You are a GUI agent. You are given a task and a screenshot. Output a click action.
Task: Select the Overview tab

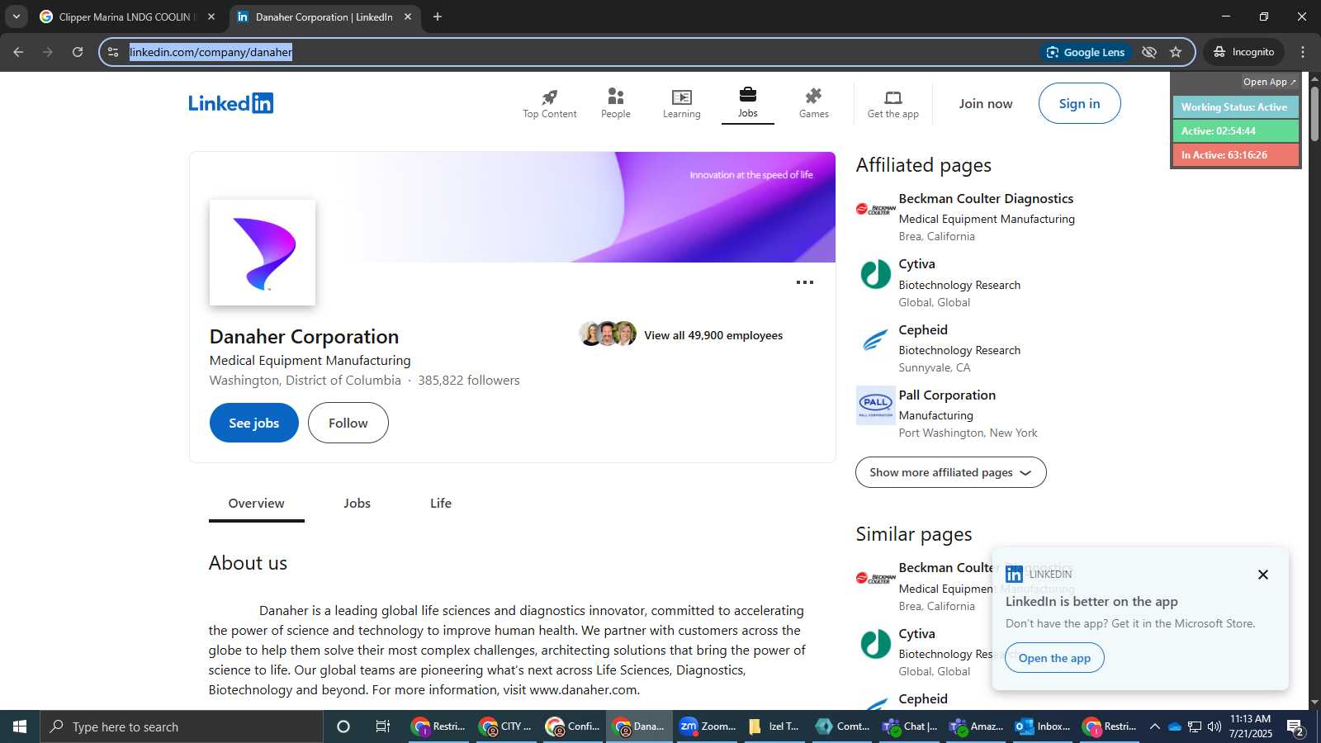pos(256,504)
